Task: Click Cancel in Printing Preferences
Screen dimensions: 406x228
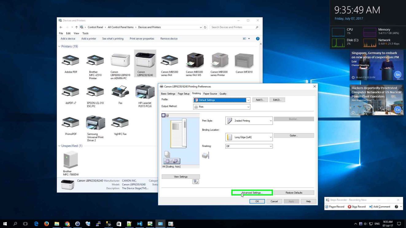Action: 274,201
